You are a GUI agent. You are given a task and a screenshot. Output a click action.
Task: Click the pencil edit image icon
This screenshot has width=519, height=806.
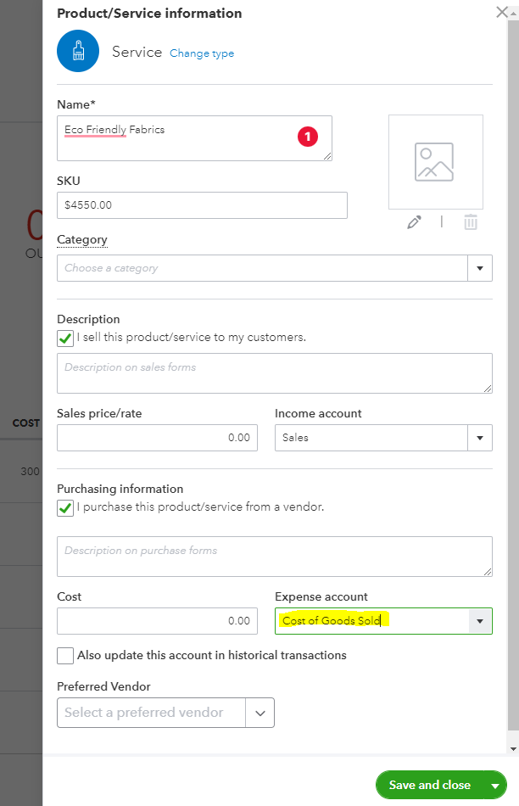[414, 222]
